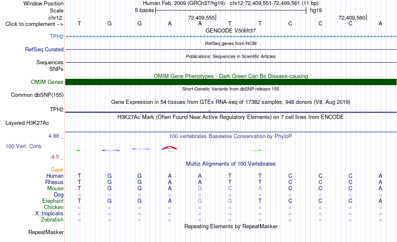Screen dimensions: 397x242
Task: Click the orange Gaps label
Action: coord(57,170)
